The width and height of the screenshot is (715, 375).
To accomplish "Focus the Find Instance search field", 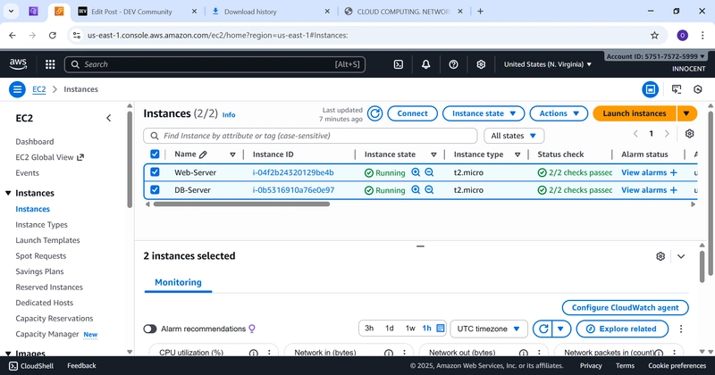I will (310, 136).
